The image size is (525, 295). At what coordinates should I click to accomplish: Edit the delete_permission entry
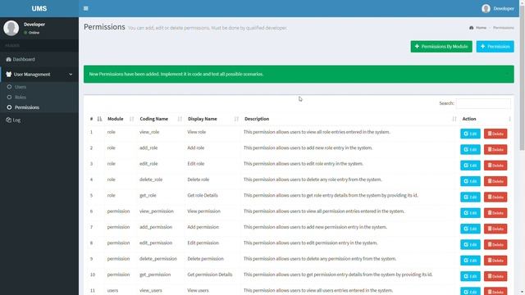click(470, 261)
